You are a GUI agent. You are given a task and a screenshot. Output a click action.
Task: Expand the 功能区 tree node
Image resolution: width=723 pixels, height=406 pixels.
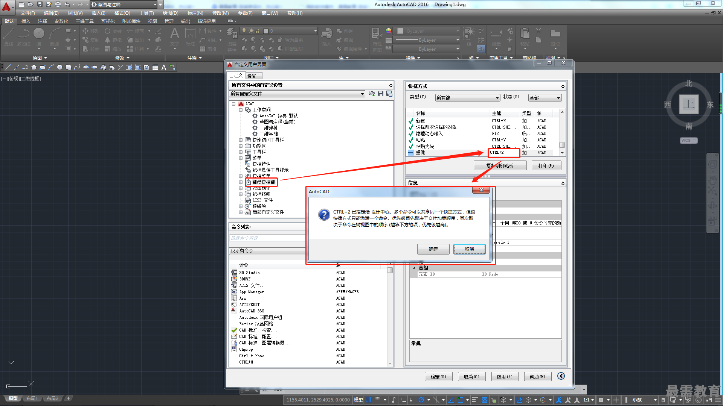[241, 146]
